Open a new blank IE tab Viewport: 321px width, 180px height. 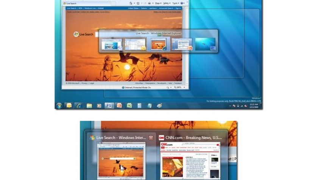(114, 3)
